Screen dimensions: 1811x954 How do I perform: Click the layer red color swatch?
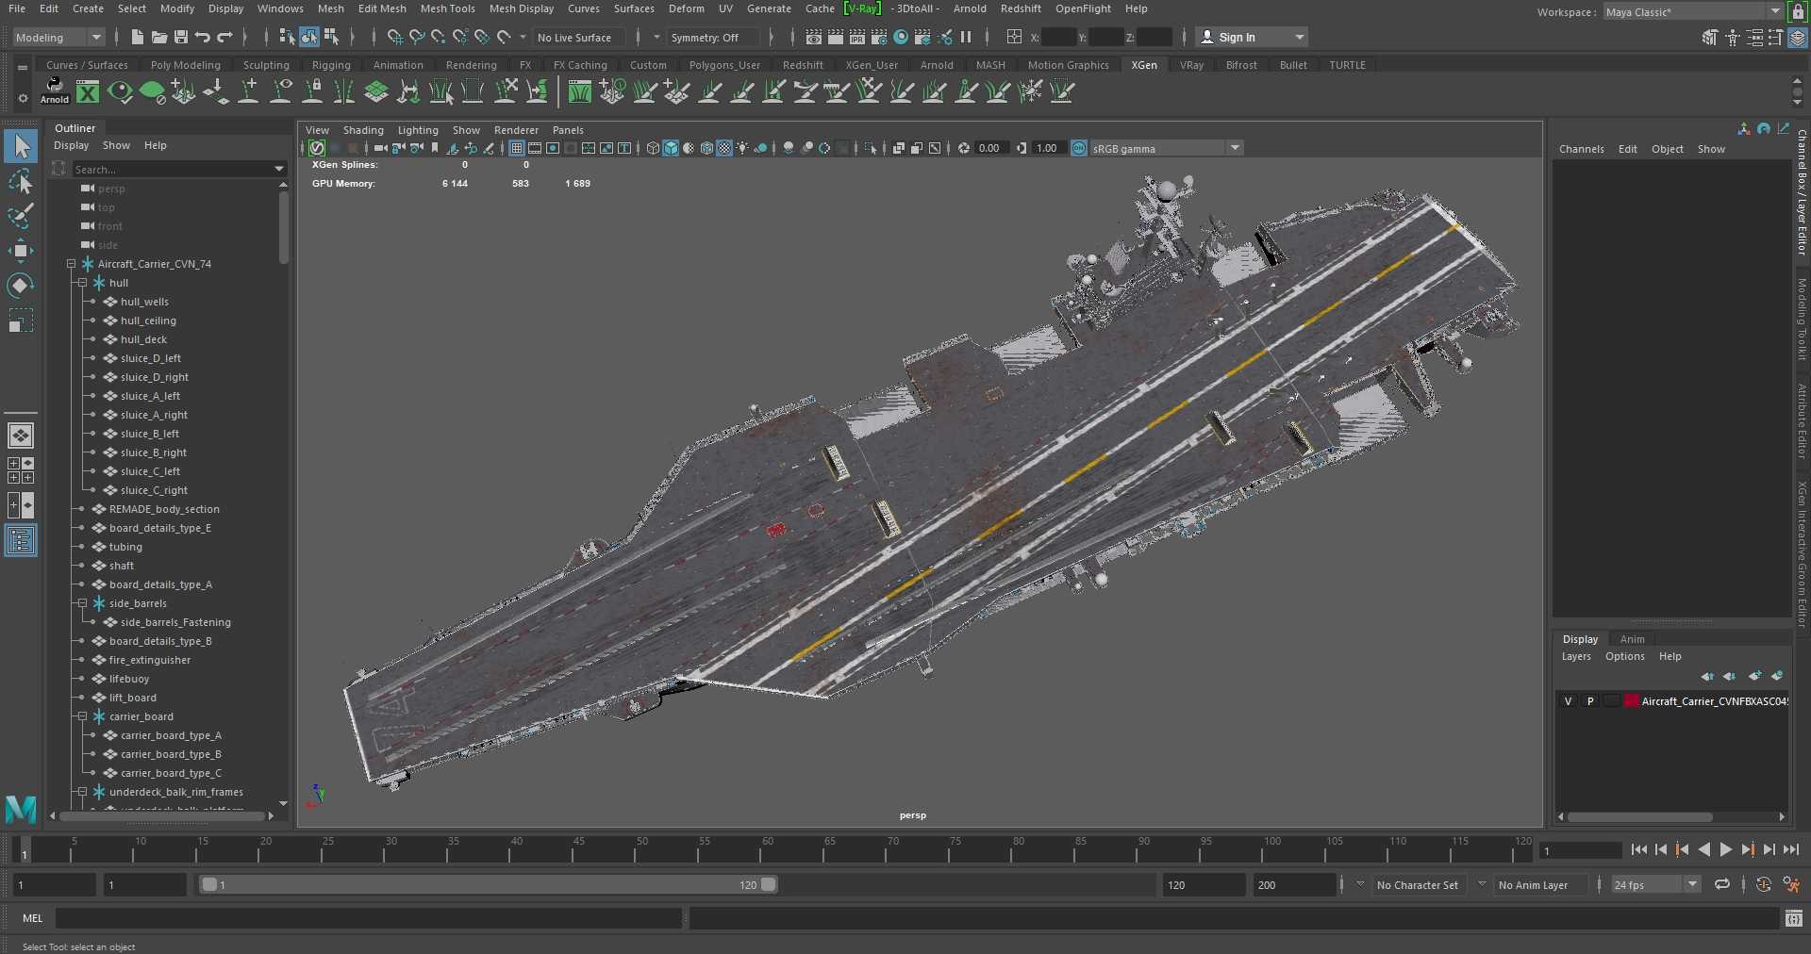[x=1631, y=700]
